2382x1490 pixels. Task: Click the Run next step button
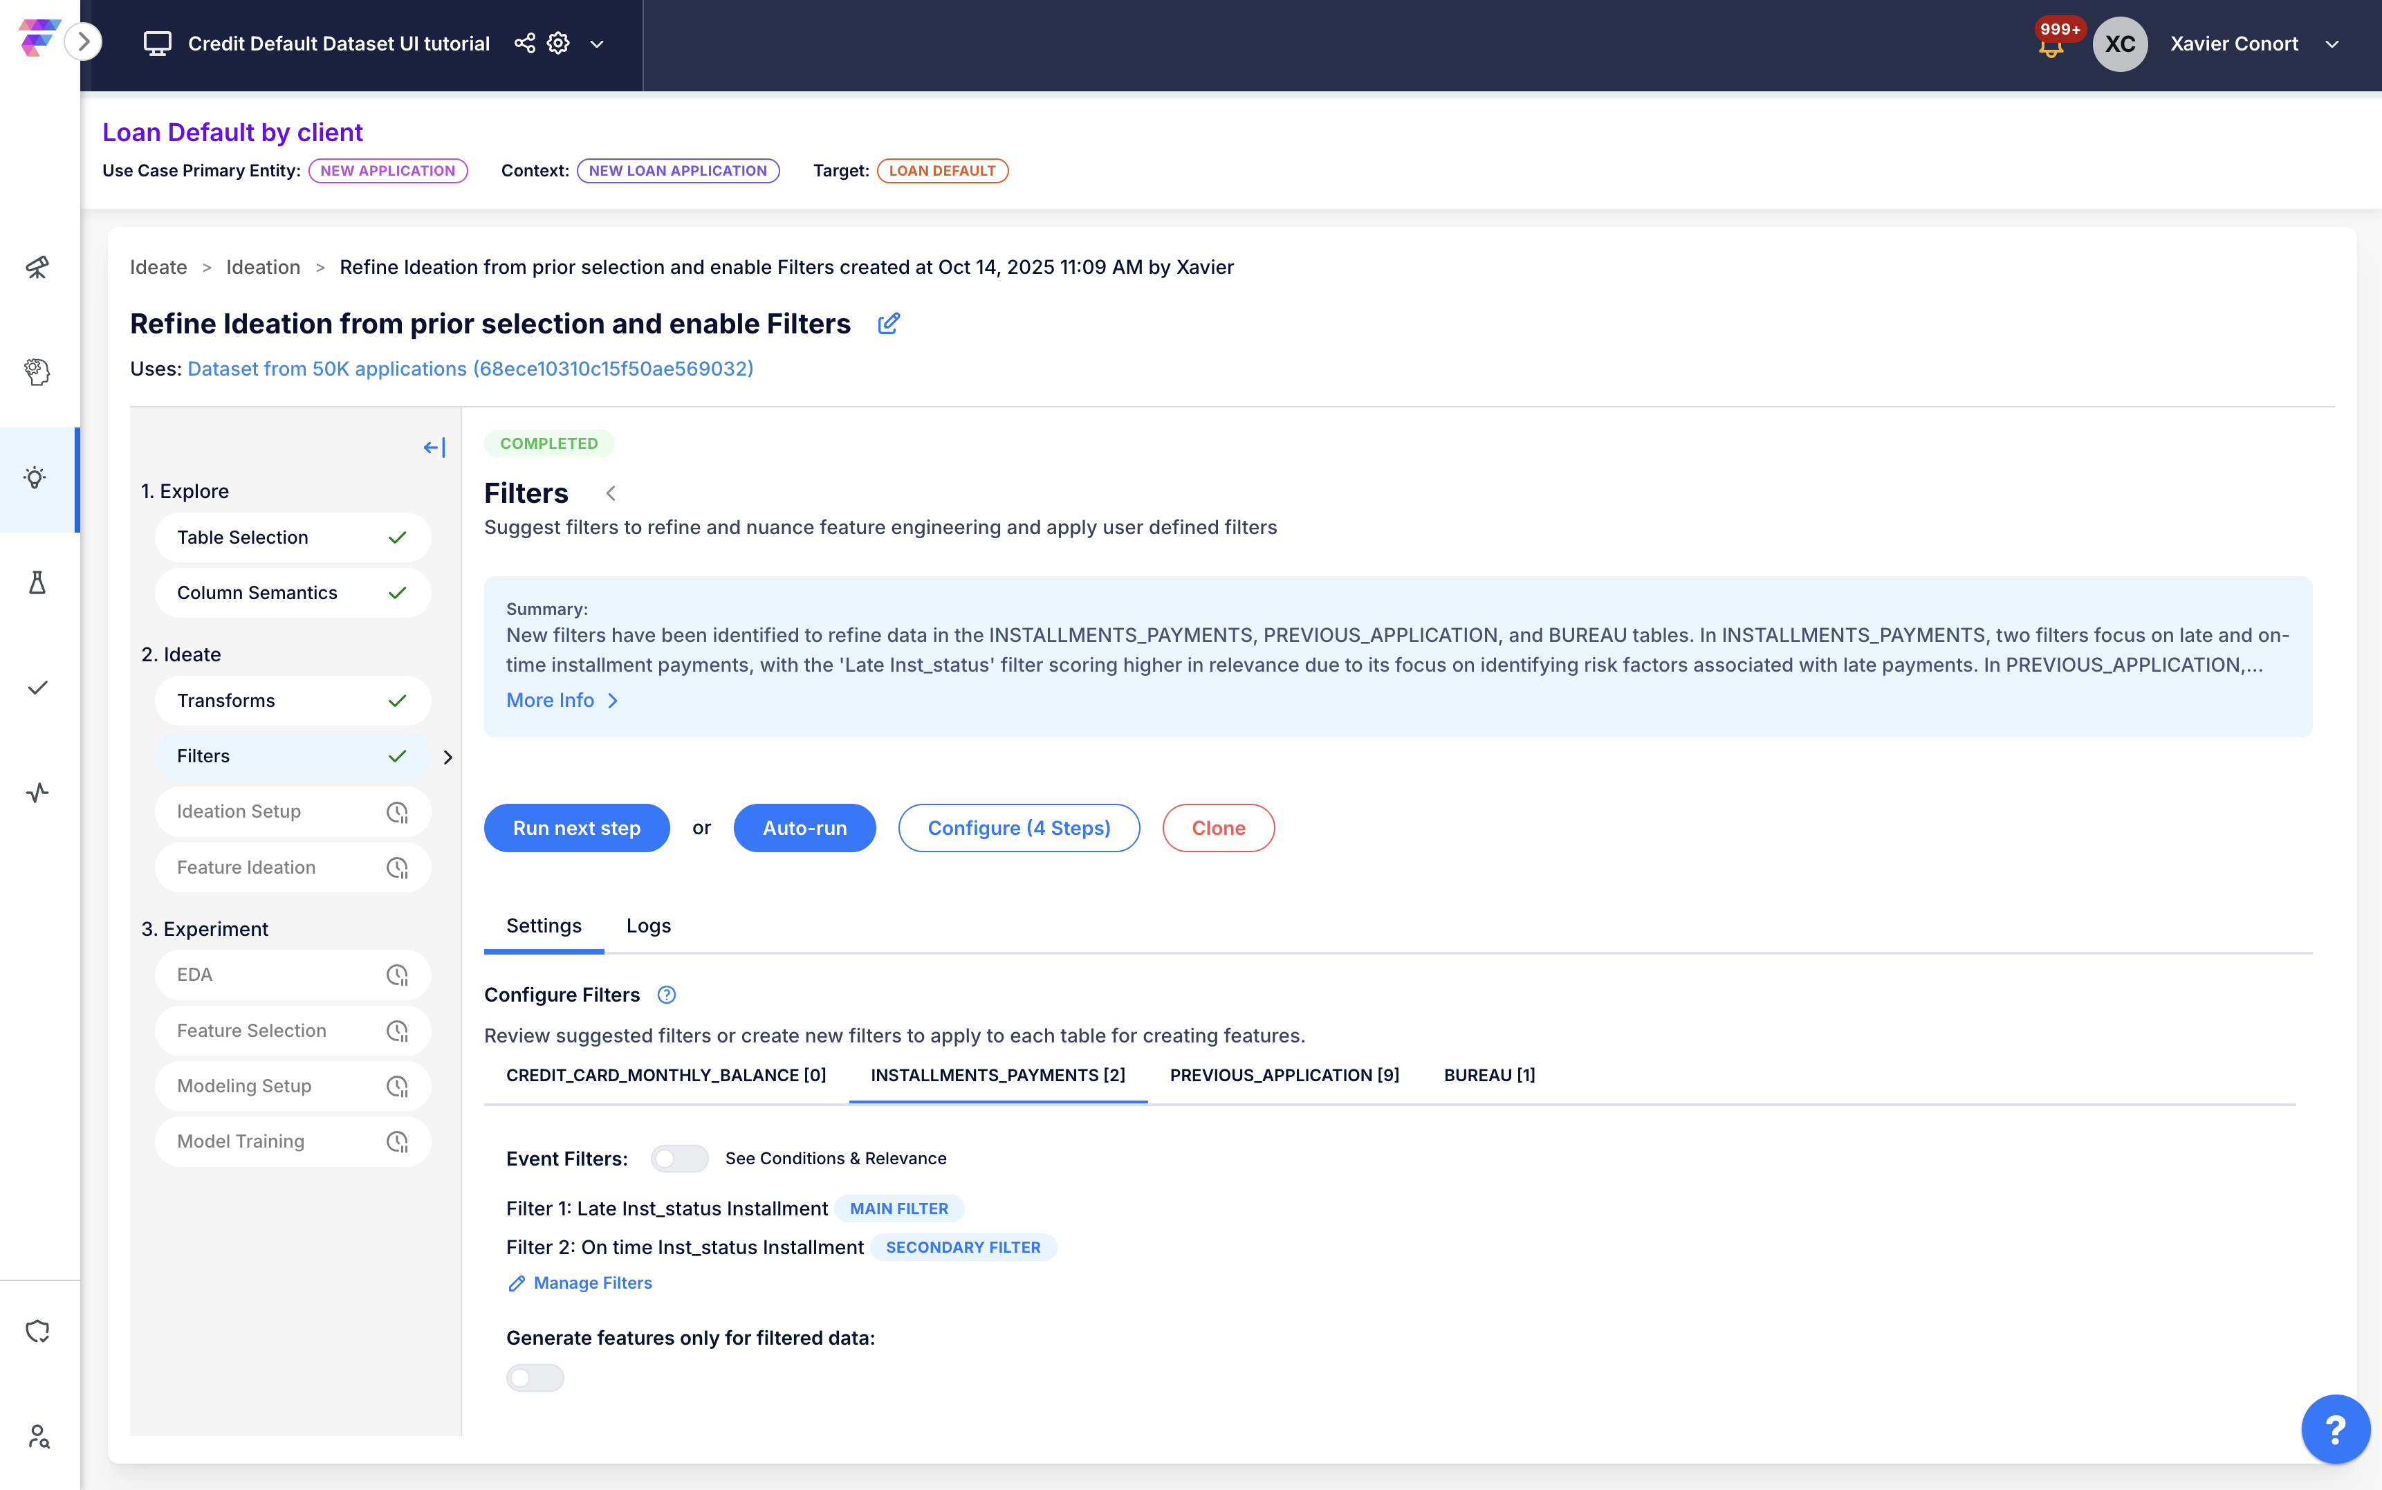(x=576, y=828)
